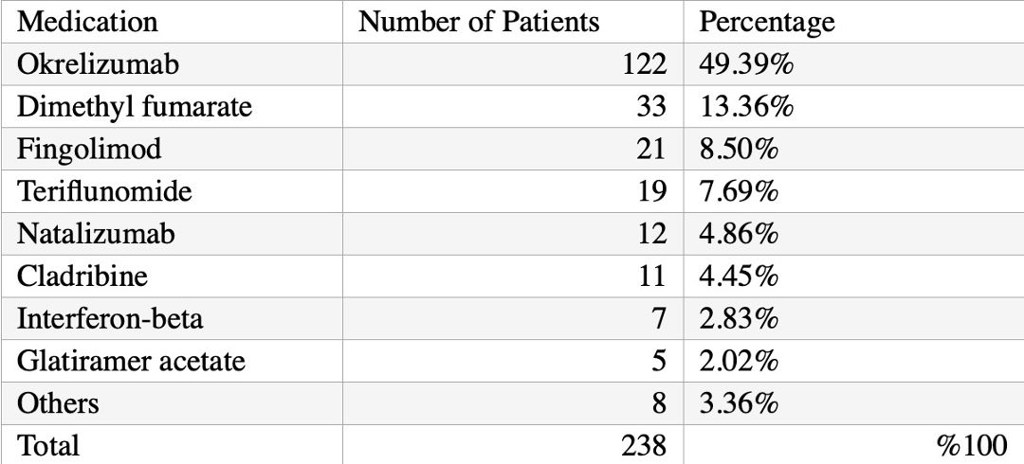This screenshot has width=1024, height=464.
Task: Select the cell showing 49.39%
Action: (853, 64)
